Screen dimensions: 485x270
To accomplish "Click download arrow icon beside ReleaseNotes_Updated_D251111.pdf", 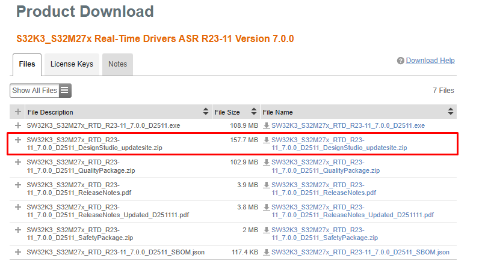I will pyautogui.click(x=267, y=208).
